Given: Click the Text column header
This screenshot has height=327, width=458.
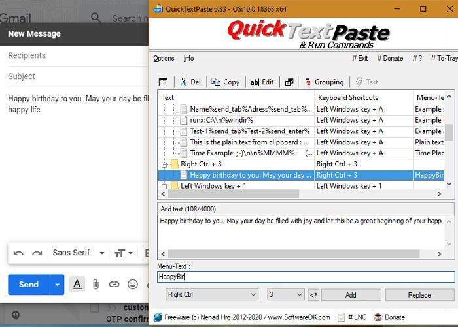Looking at the screenshot, I should click(x=236, y=97).
